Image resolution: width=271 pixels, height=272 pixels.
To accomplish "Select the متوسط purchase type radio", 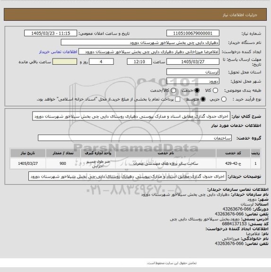I will pos(203,99).
